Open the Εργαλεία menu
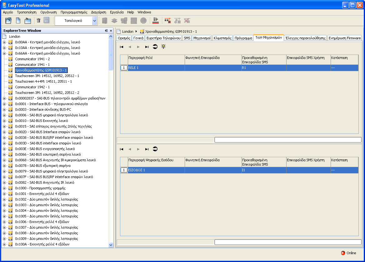 pos(117,12)
